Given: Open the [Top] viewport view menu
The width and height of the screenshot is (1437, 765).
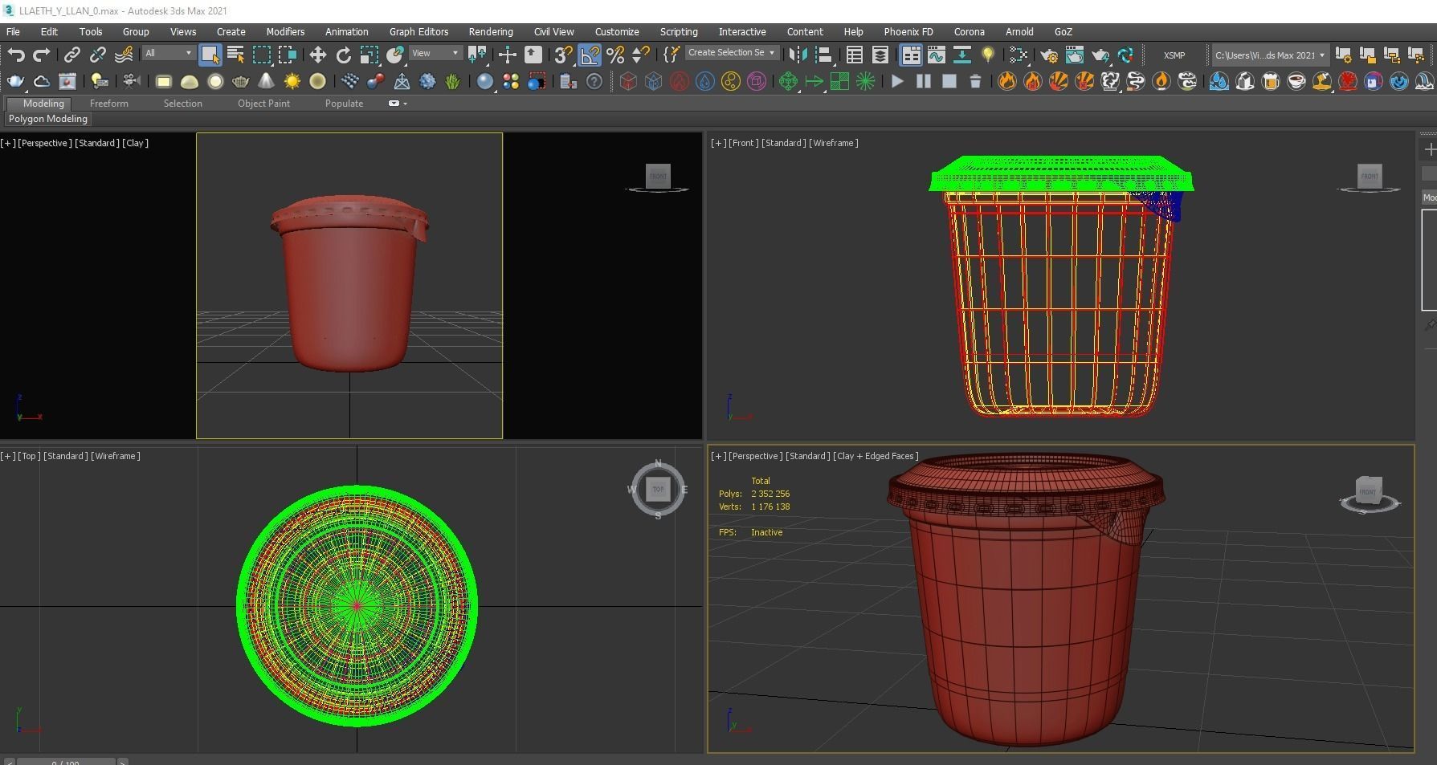Looking at the screenshot, I should 30,456.
